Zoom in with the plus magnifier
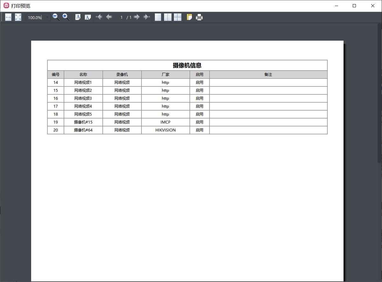The height and width of the screenshot is (282, 382). pos(66,17)
